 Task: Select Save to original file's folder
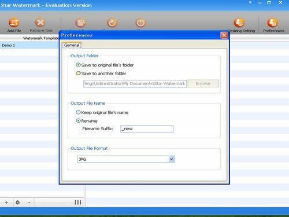pyautogui.click(x=78, y=65)
